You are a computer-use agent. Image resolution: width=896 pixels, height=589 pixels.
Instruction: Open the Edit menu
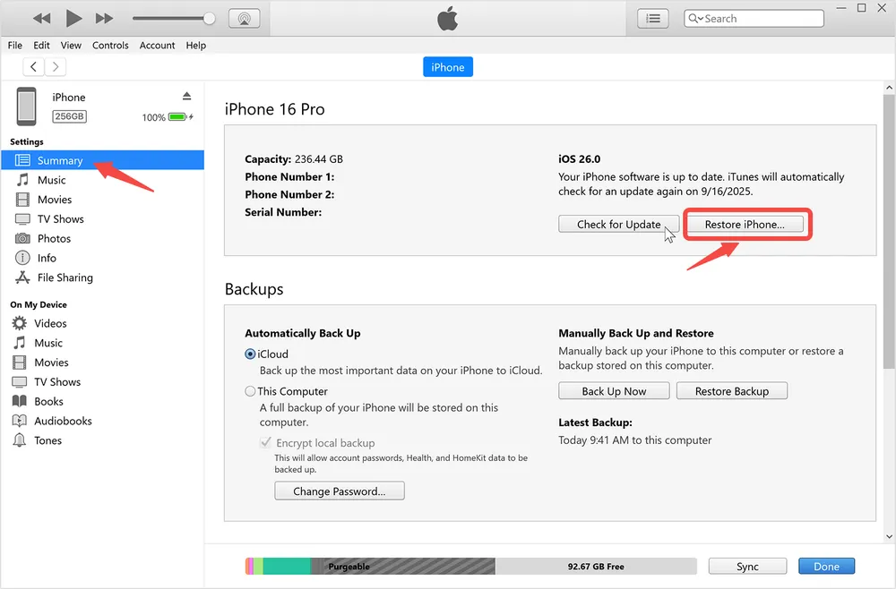41,45
